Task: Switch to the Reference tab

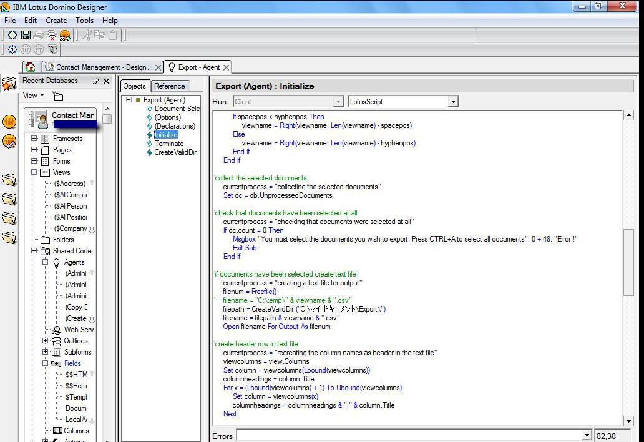Action: (x=170, y=86)
